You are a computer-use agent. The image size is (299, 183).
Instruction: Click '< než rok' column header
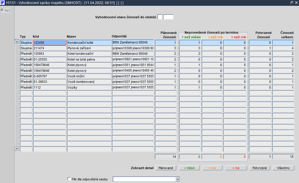pyautogui.click(x=215, y=37)
